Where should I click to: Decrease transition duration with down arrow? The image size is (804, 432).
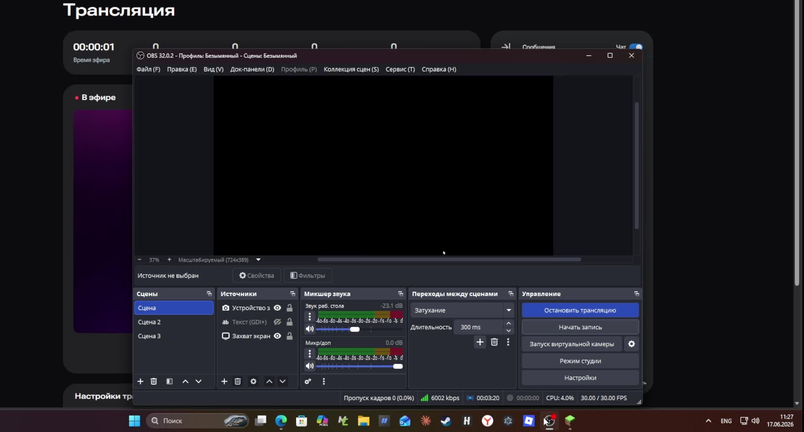pos(508,331)
